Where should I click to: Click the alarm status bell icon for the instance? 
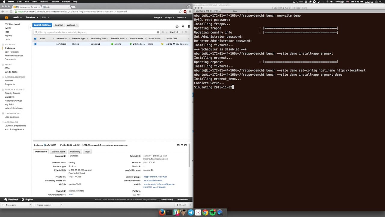tap(162, 44)
